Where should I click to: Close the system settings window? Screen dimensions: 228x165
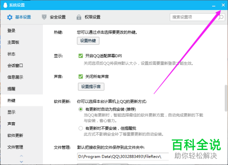click(223, 5)
